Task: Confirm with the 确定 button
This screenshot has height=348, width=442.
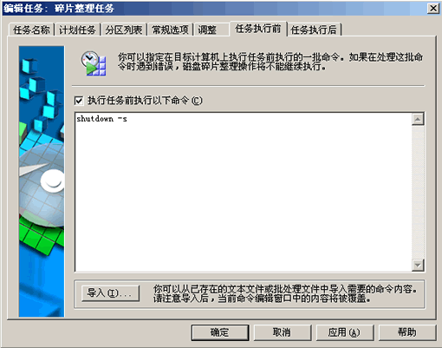Action: (x=220, y=332)
